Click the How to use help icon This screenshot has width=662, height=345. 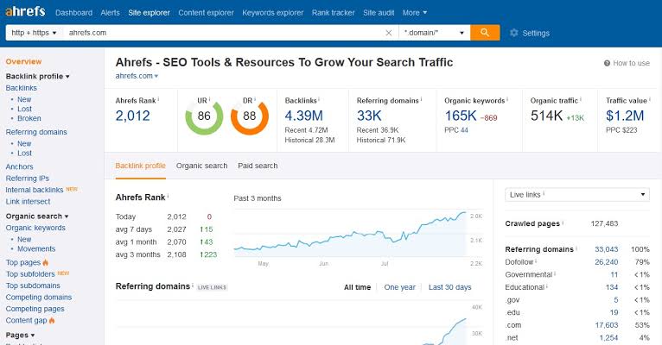click(x=607, y=63)
